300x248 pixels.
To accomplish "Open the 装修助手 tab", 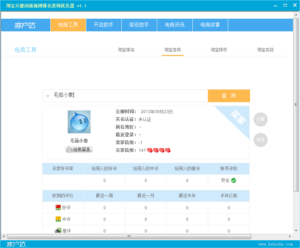I will click(x=139, y=25).
